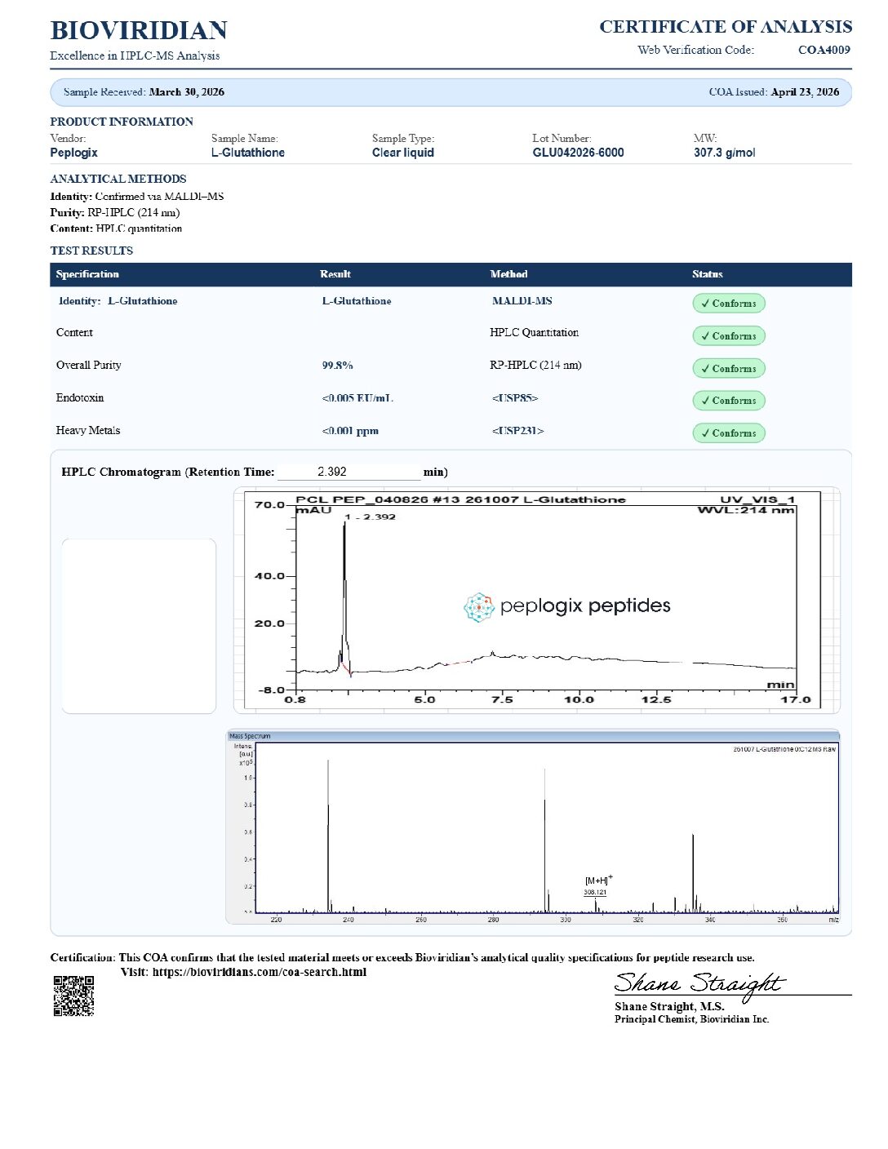
Task: Click lot number GLU042026-6000
Action: [578, 153]
